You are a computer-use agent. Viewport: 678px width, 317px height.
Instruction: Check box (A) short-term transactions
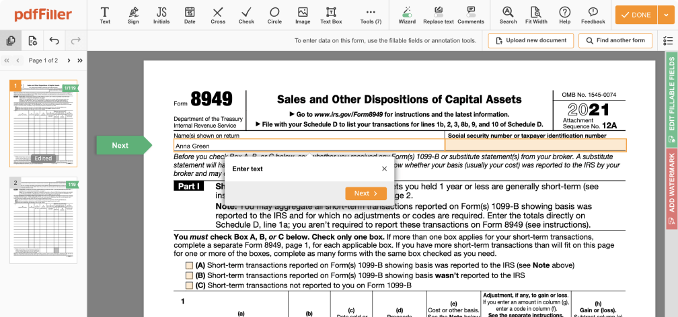click(190, 265)
